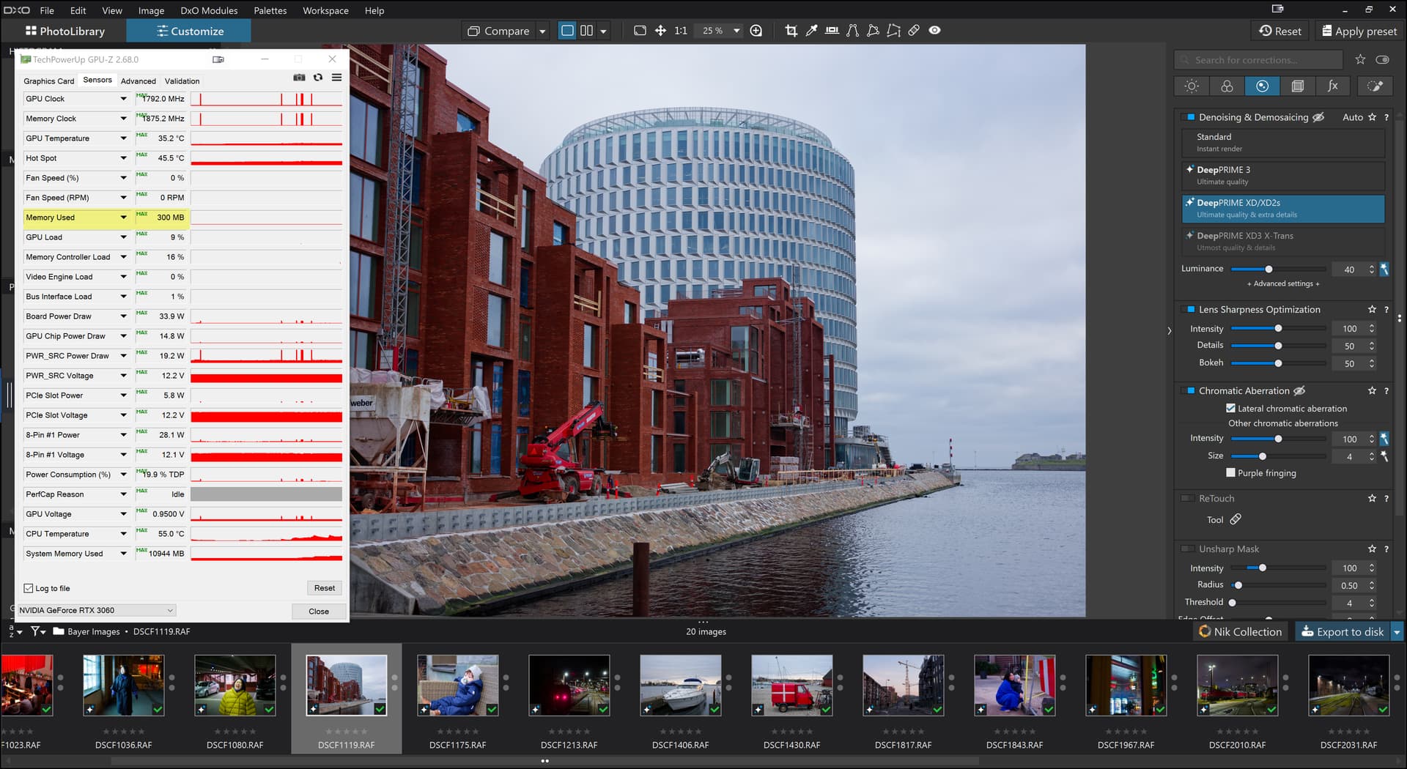Toggle Log to file checkbox
Screen dimensions: 1407x769
pos(29,588)
